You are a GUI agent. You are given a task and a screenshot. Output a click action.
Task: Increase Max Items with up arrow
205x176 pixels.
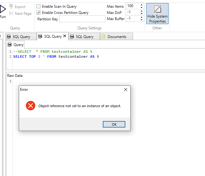coord(141,5)
